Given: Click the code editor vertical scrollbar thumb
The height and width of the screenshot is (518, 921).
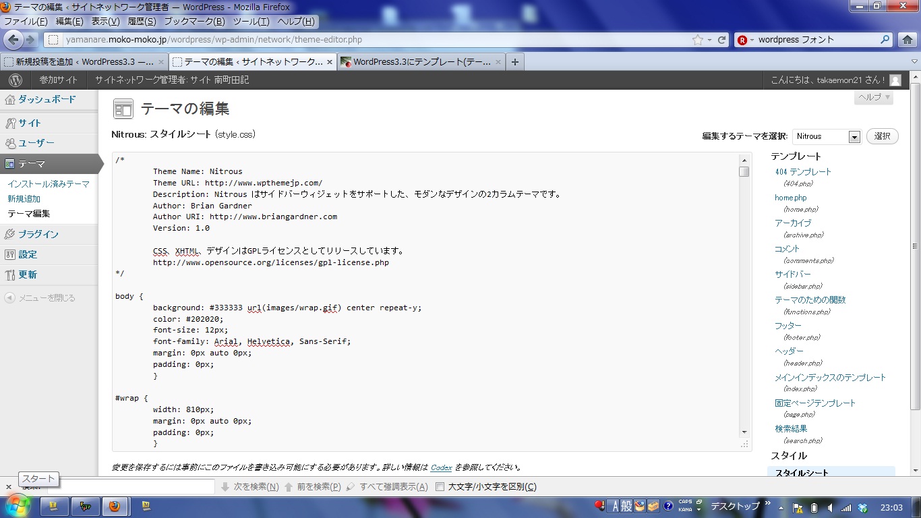Looking at the screenshot, I should pyautogui.click(x=744, y=171).
